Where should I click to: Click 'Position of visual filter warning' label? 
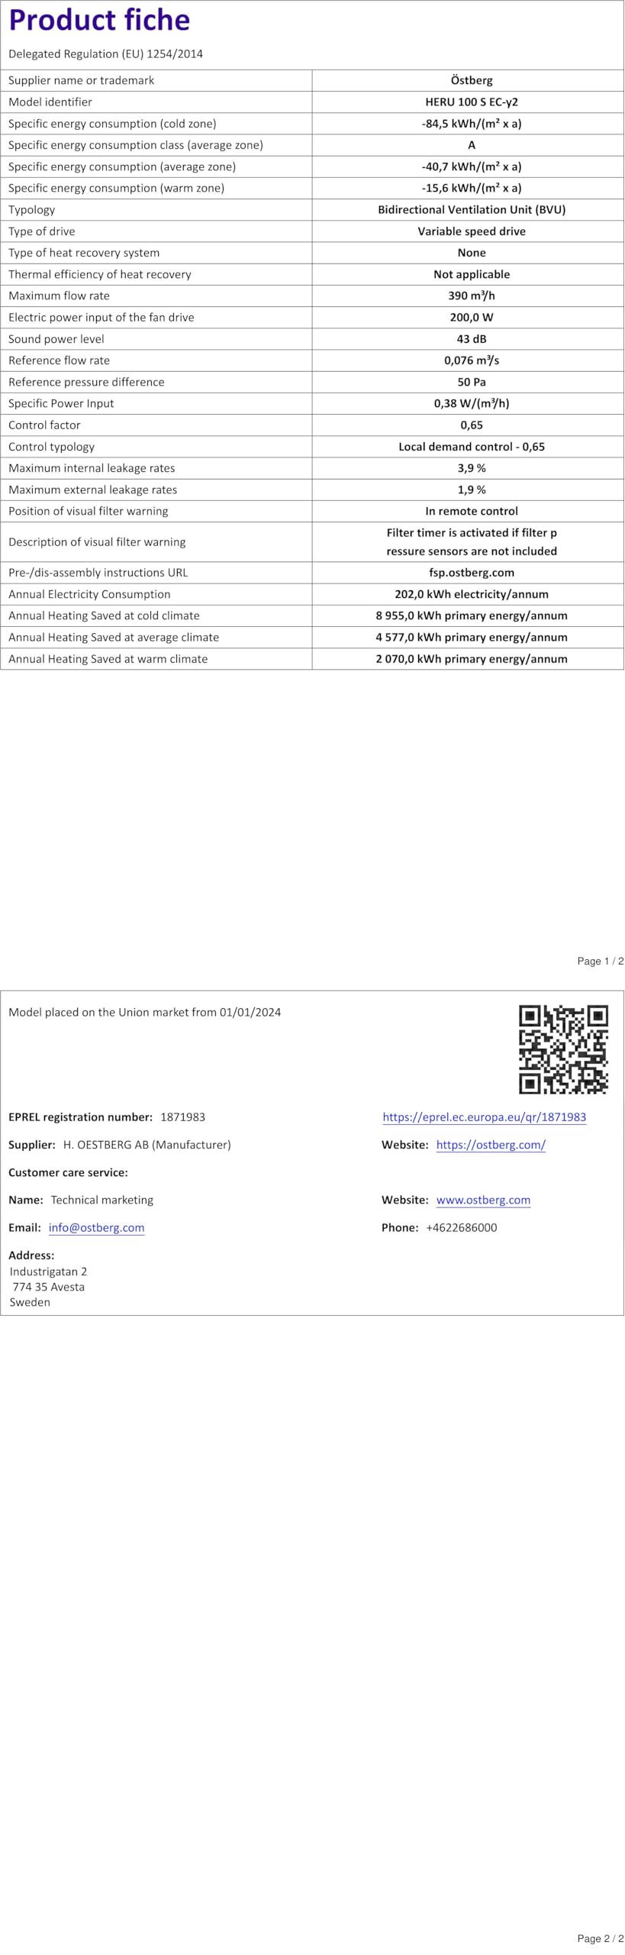tap(88, 511)
